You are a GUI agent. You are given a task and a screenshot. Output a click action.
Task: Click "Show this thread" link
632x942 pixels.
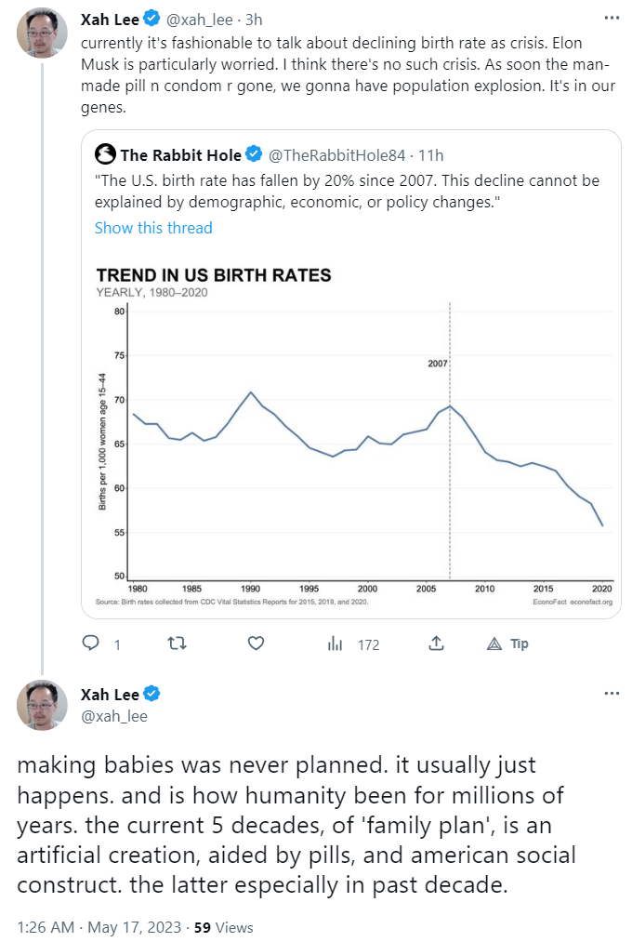click(153, 228)
